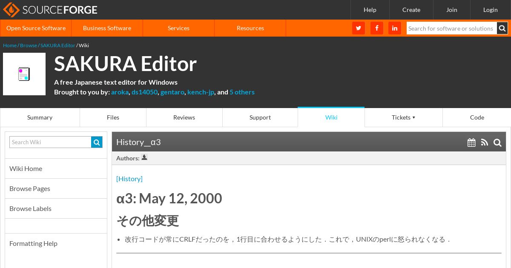Screen dimensions: 511x268
Task: Click Create in the top bar
Action: tap(411, 10)
